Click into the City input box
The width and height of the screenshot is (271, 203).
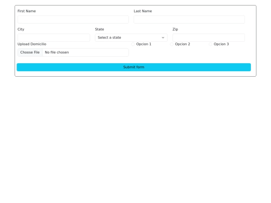(54, 38)
